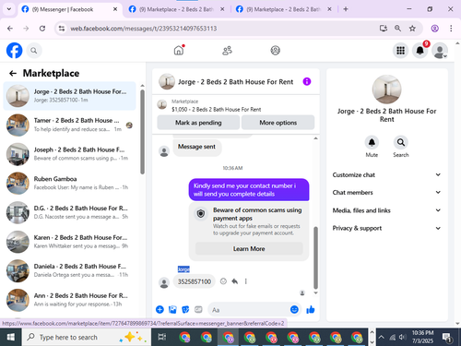Open the Ann conversation in the list
The height and width of the screenshot is (346, 461).
pyautogui.click(x=69, y=300)
